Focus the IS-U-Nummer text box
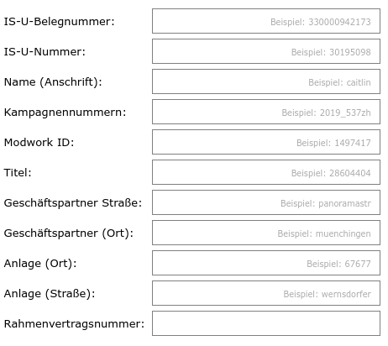 coord(266,51)
